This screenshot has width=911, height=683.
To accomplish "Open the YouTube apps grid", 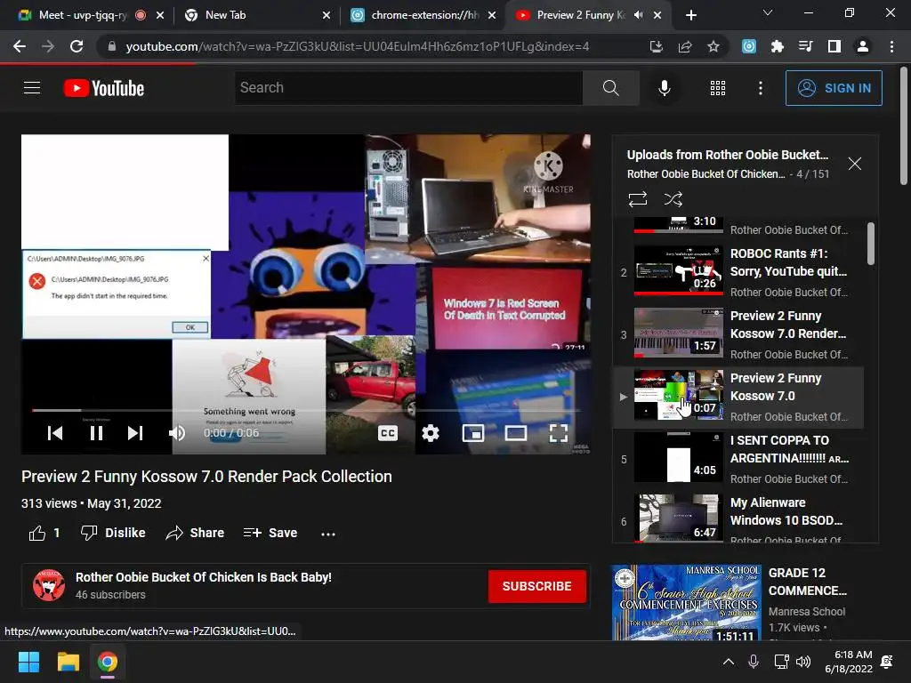I will click(x=718, y=88).
